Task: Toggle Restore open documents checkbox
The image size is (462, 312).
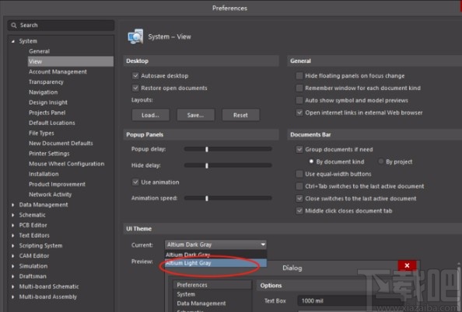Action: click(x=135, y=88)
